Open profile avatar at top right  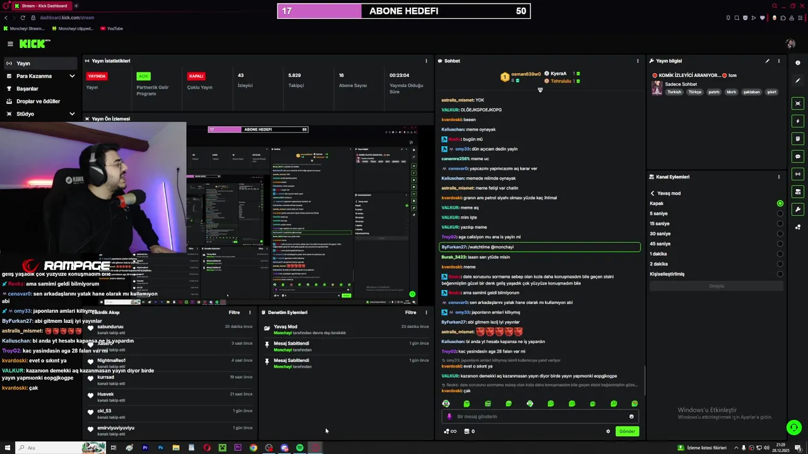790,44
